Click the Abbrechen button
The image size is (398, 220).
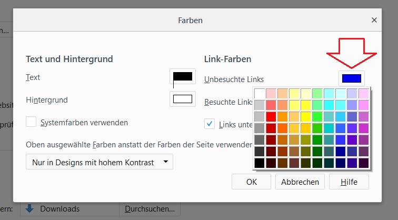[x=299, y=182]
